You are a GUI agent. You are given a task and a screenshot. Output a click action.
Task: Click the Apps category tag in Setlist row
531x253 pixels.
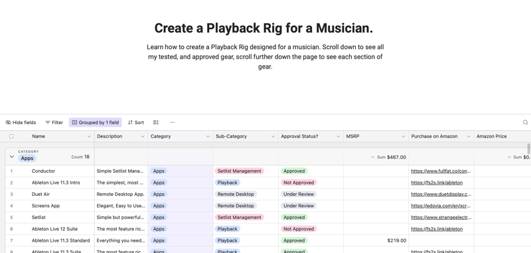click(159, 217)
